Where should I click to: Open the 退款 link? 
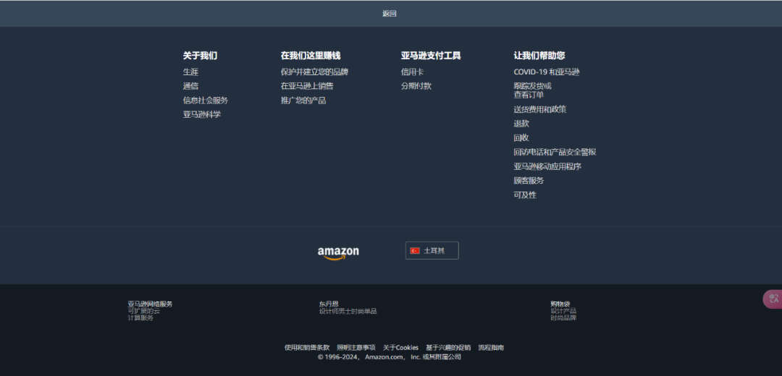point(521,124)
